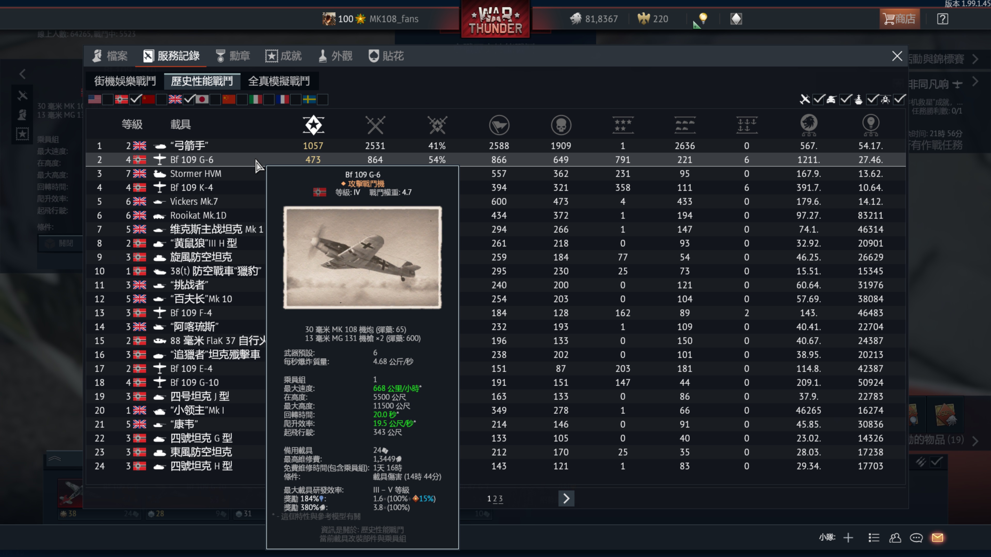The height and width of the screenshot is (557, 991).
Task: Go to next page with arrow
Action: [x=566, y=498]
